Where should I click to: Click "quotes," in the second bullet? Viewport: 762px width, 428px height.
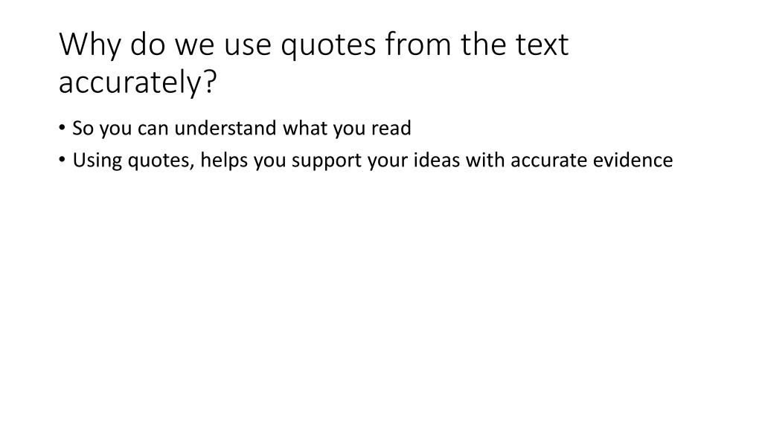click(161, 160)
